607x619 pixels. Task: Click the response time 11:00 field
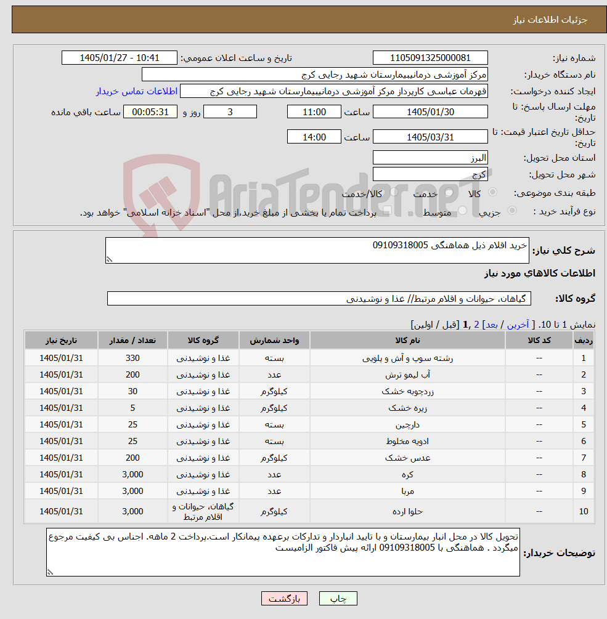point(314,111)
